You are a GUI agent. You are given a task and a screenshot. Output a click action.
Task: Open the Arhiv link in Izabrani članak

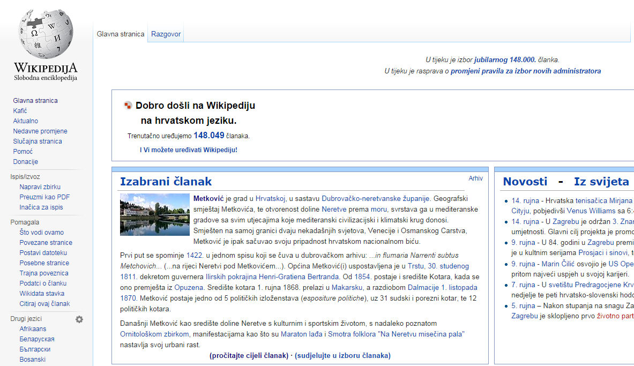point(475,178)
